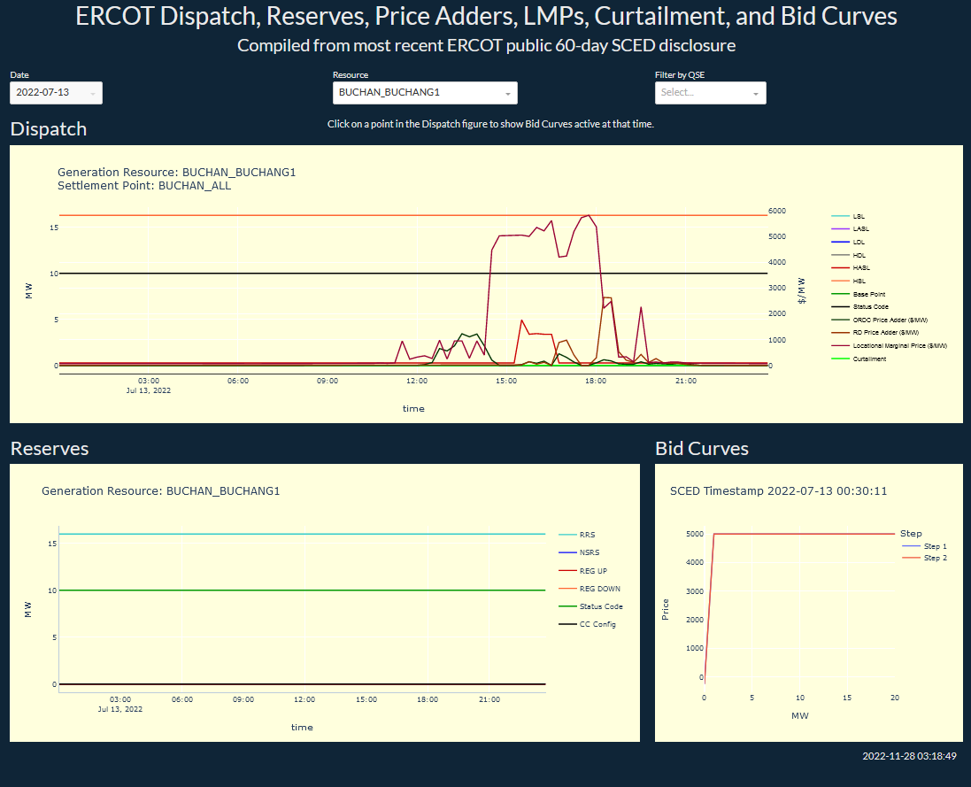Click the red Step 2 curve in Bid Curves plot
Screen dimensions: 971x787
tap(805, 535)
